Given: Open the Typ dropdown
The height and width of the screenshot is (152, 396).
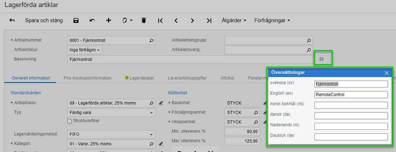Looking at the screenshot, I should 111,113.
